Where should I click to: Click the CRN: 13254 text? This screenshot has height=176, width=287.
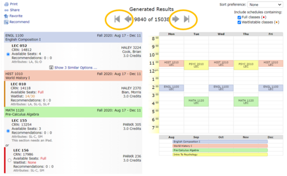[x=22, y=124]
